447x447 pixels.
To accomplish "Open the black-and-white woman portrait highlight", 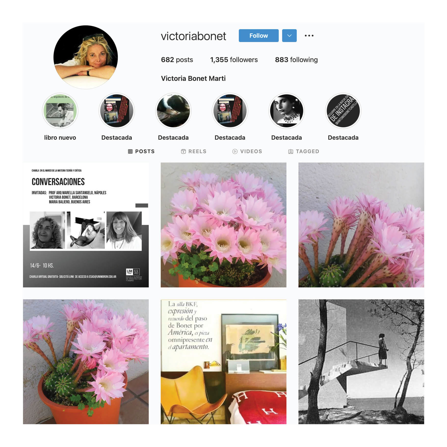I will (x=286, y=111).
